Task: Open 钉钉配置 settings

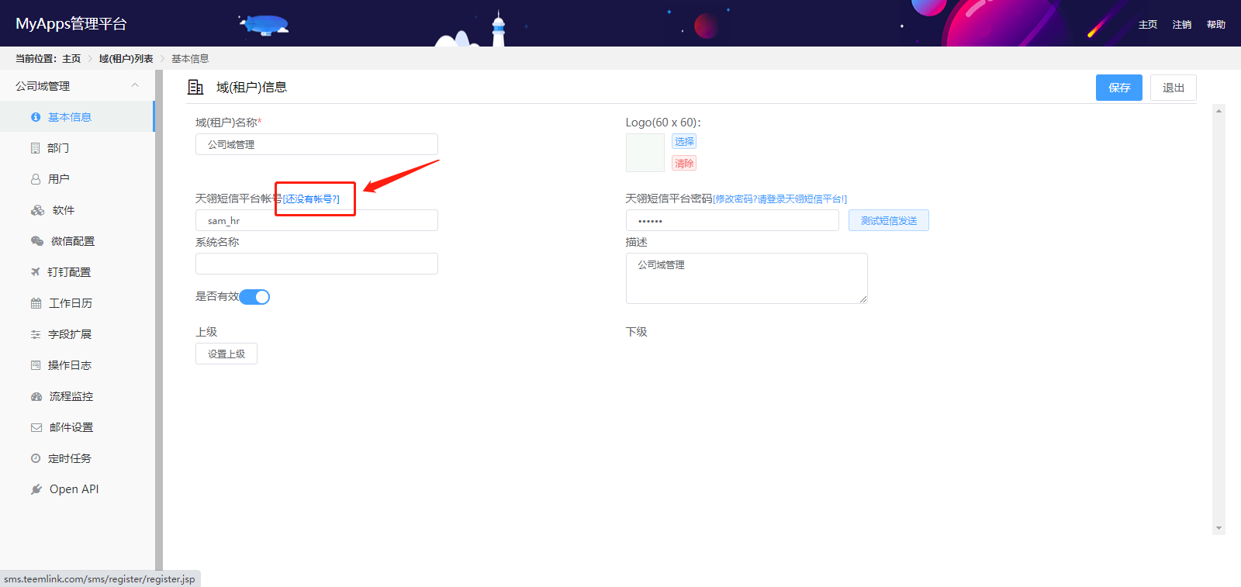Action: coord(77,272)
